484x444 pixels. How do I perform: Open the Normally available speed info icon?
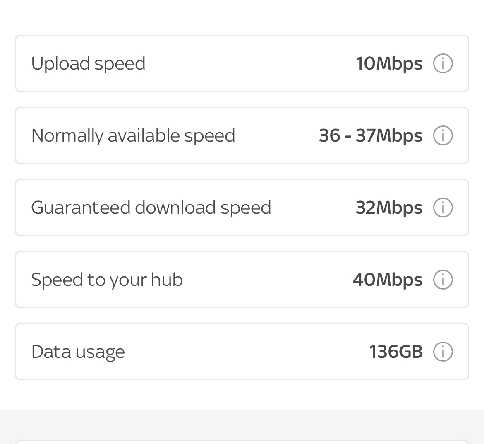[443, 135]
